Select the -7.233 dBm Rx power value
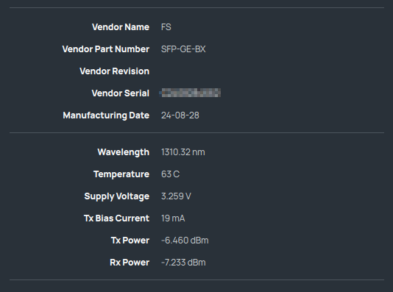This screenshot has width=393, height=292. 183,262
